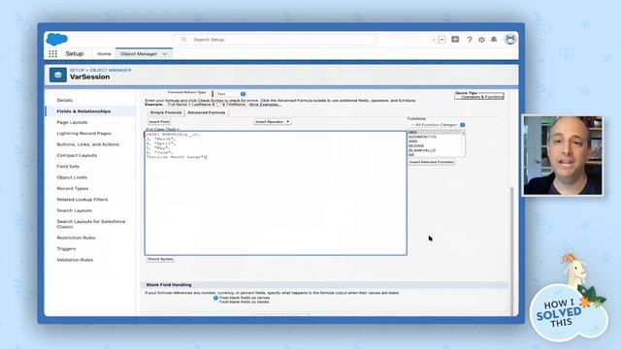
Task: Click the page vertical scrollbar
Action: click(511, 251)
